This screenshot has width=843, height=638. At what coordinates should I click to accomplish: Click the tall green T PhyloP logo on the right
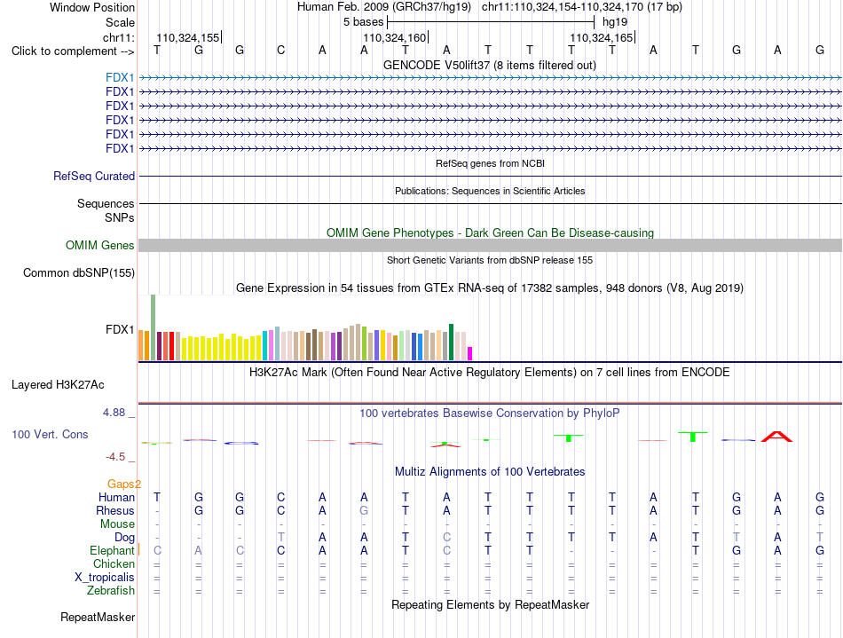(693, 437)
